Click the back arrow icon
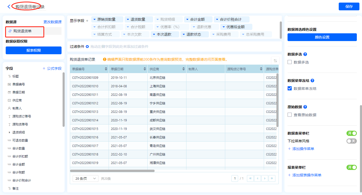362x195 pixels. coord(9,6)
